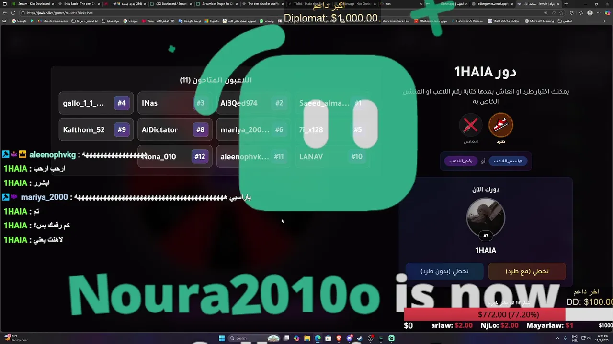
Task: Switch to the Streamlabs Plugin browser tab
Action: 217,4
